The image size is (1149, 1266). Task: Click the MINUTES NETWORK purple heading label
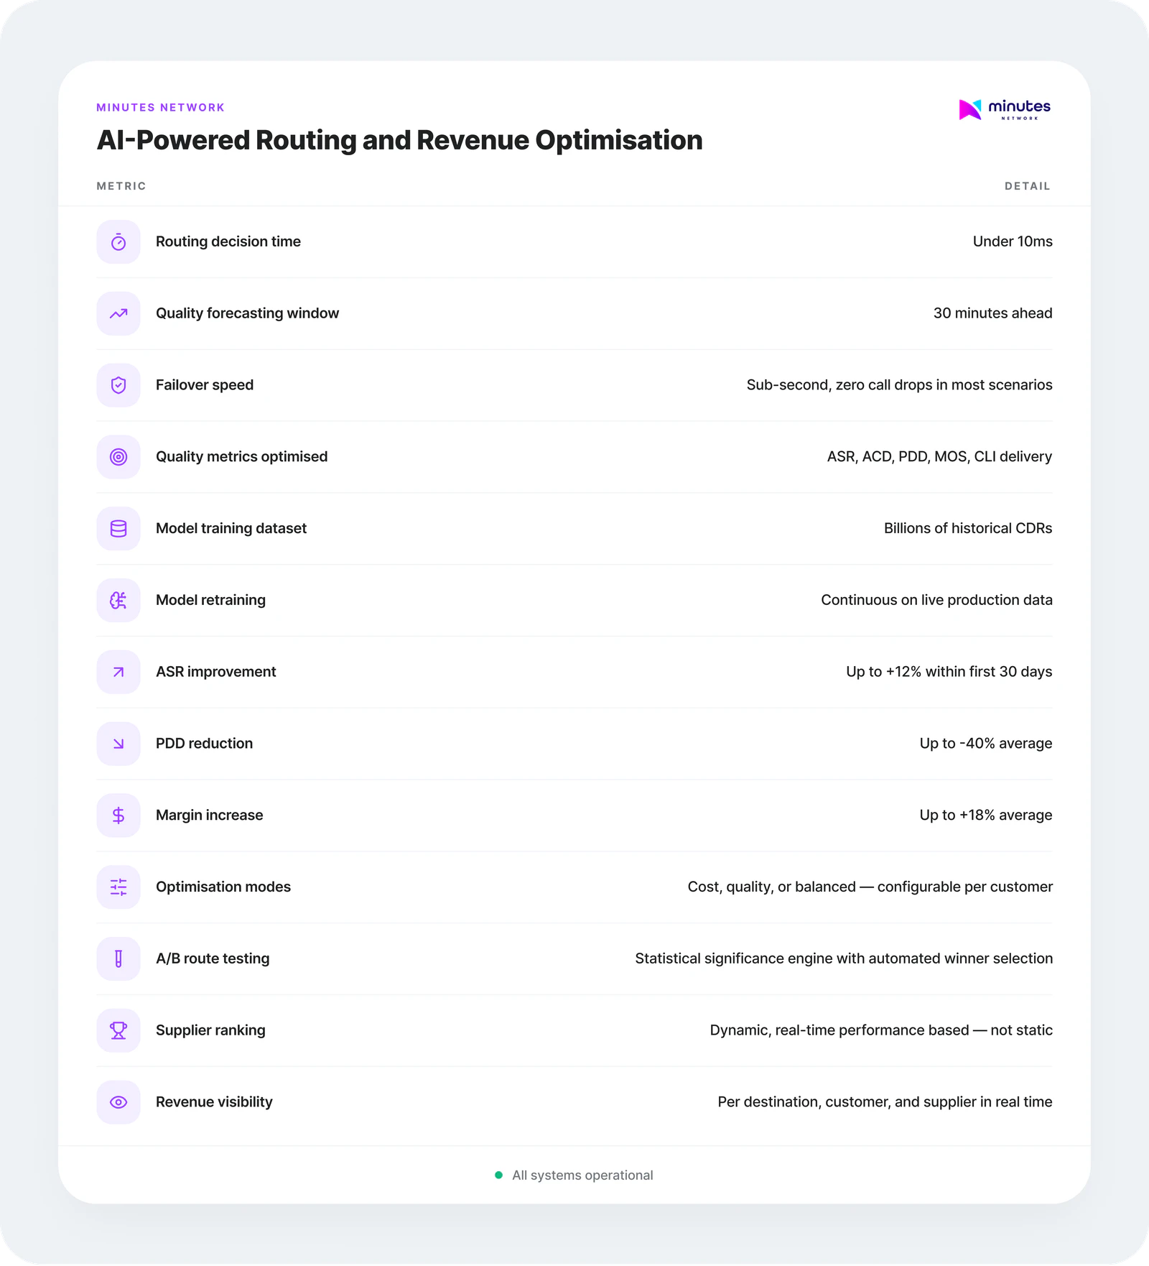point(161,108)
